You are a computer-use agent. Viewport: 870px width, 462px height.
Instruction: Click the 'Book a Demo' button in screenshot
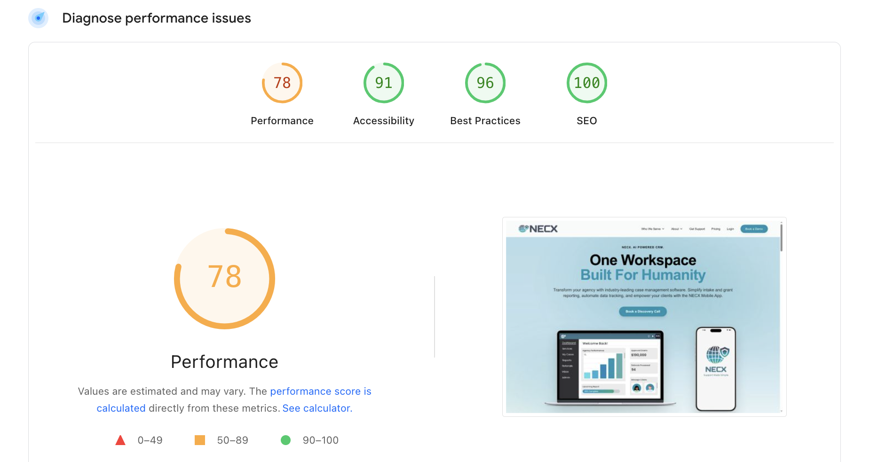click(x=754, y=229)
